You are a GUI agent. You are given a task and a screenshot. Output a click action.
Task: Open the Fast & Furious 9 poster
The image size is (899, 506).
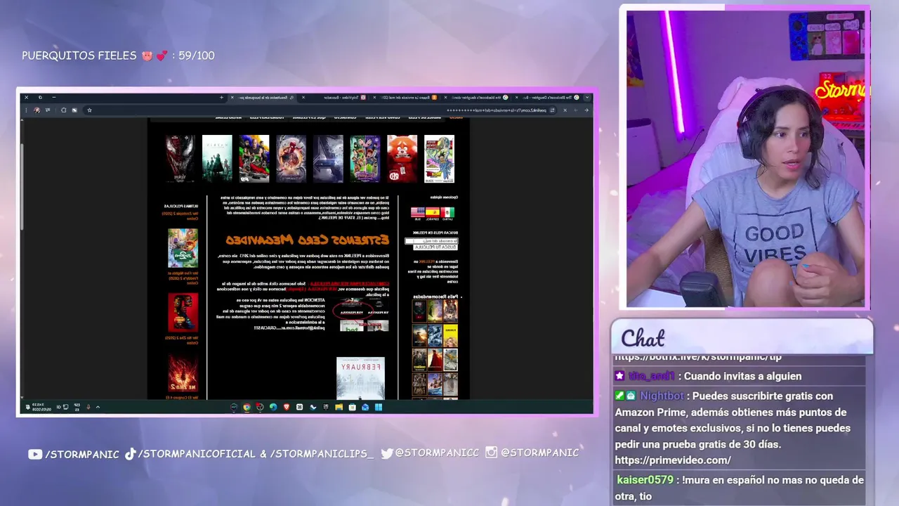click(x=254, y=159)
